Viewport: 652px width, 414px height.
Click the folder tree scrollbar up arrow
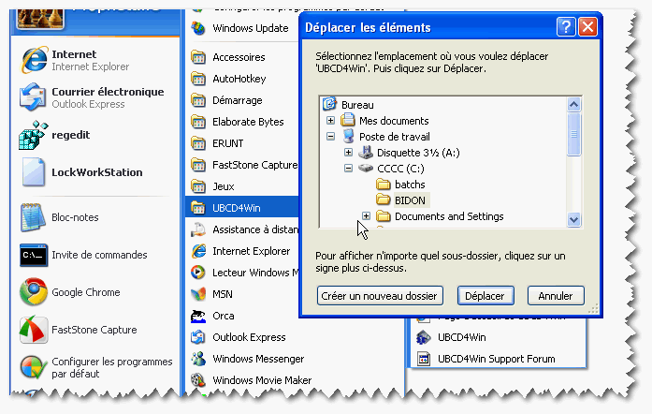tap(573, 104)
